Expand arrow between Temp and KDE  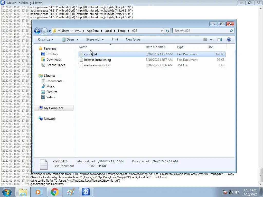[x=128, y=31]
